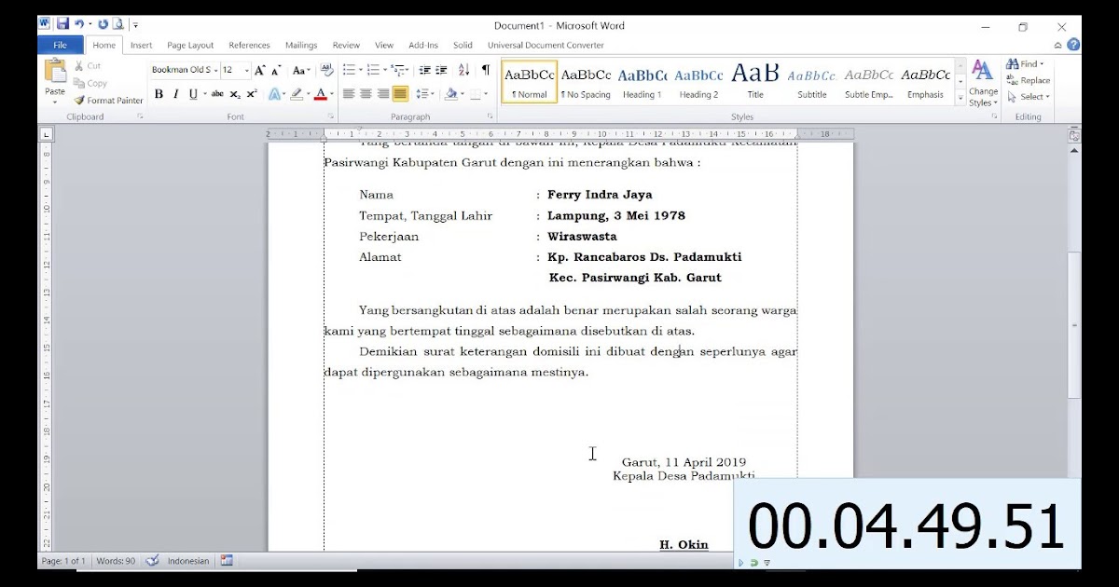Apply the No Spacing style
The height and width of the screenshot is (587, 1119).
pos(586,82)
